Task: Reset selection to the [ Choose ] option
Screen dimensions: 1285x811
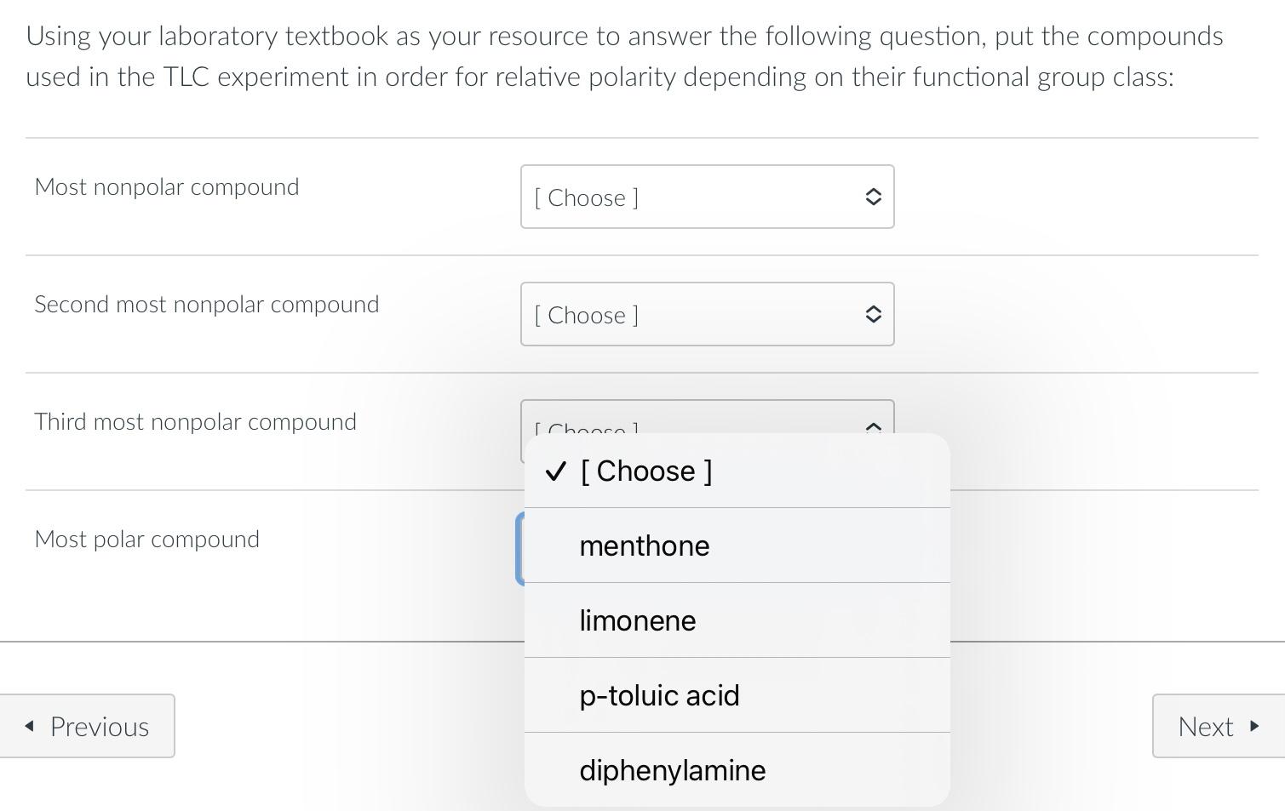Action: tap(645, 471)
